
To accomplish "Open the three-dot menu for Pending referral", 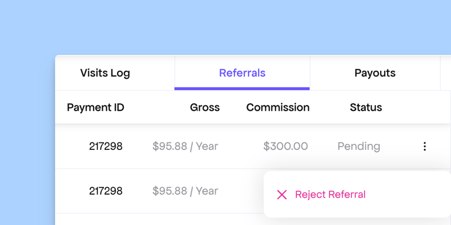I will click(425, 146).
